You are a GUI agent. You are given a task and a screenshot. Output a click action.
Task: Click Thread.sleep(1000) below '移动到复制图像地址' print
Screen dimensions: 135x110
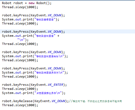pyautogui.click(x=20, y=60)
